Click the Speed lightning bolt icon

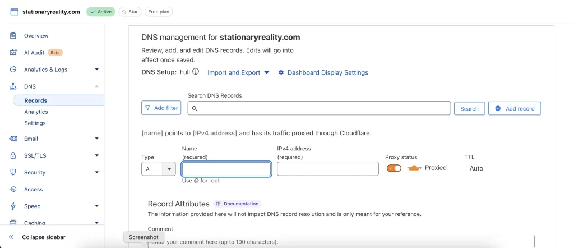click(x=13, y=206)
